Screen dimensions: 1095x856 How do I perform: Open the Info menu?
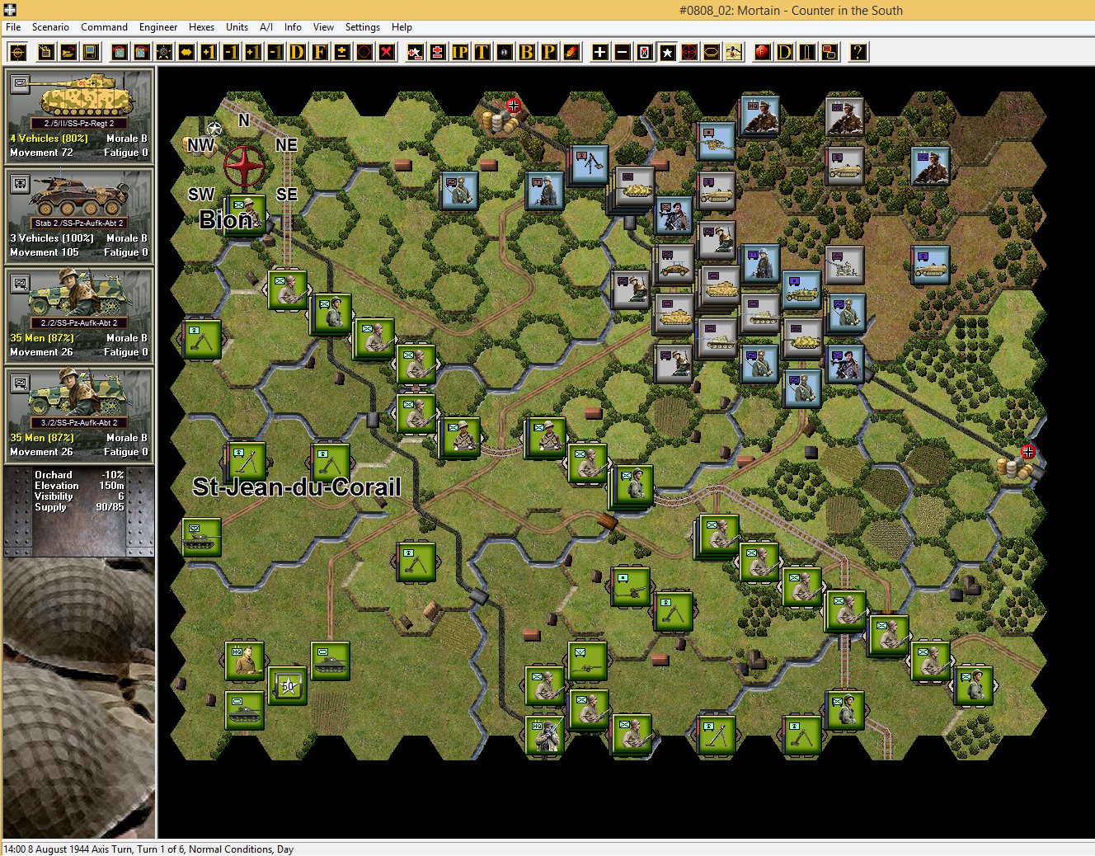(293, 27)
